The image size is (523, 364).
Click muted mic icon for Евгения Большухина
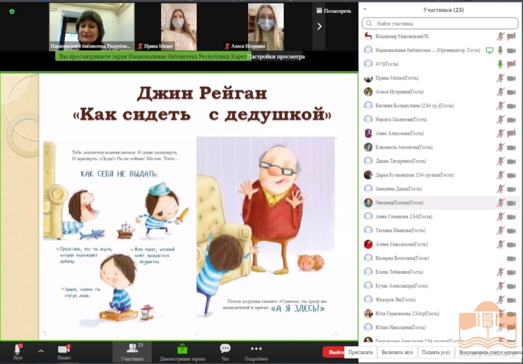[x=500, y=106]
